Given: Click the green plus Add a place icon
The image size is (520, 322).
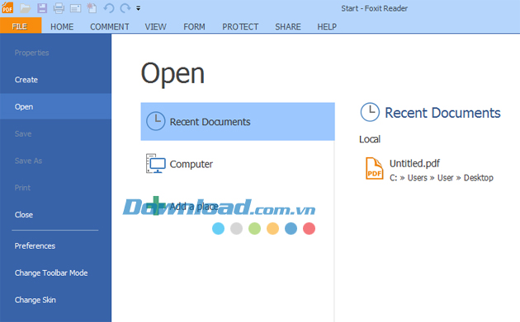Looking at the screenshot, I should tap(155, 206).
